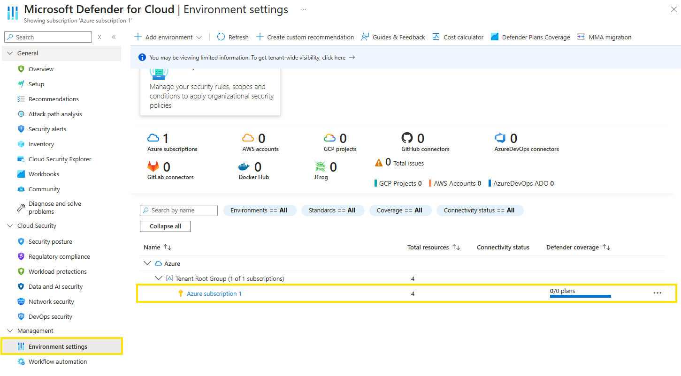
Task: Click the MMA migration icon
Action: (x=581, y=37)
